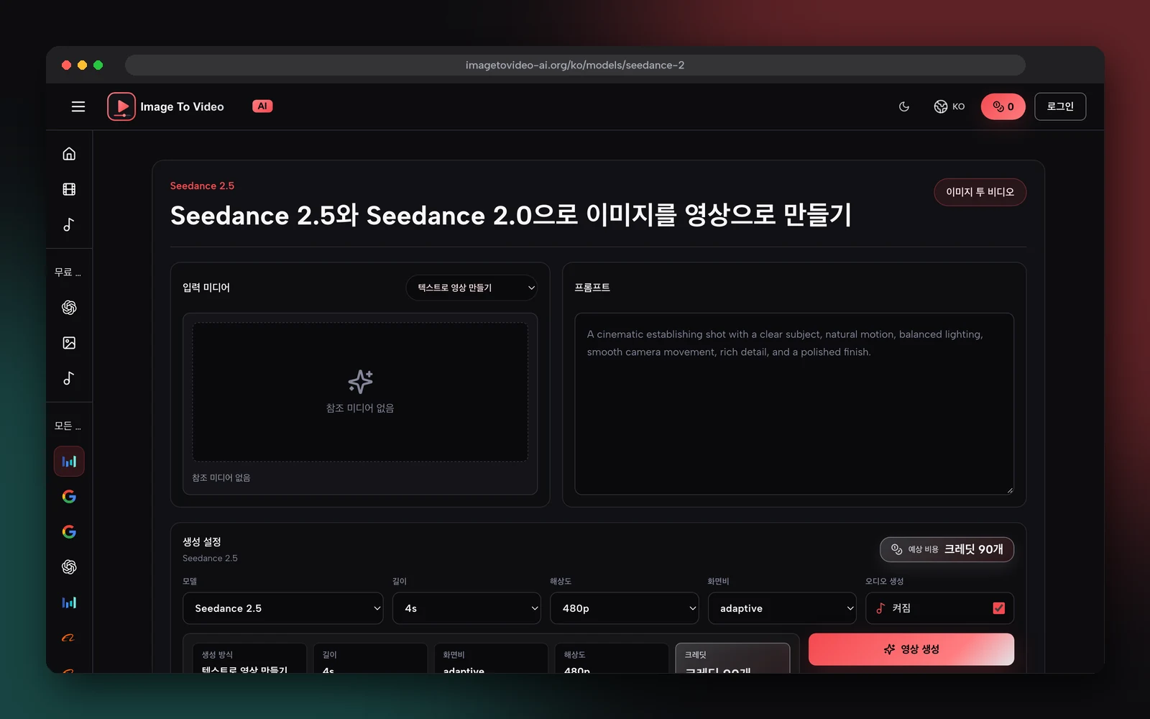
Task: Click the orange swirl icon in sidebar
Action: tap(69, 638)
